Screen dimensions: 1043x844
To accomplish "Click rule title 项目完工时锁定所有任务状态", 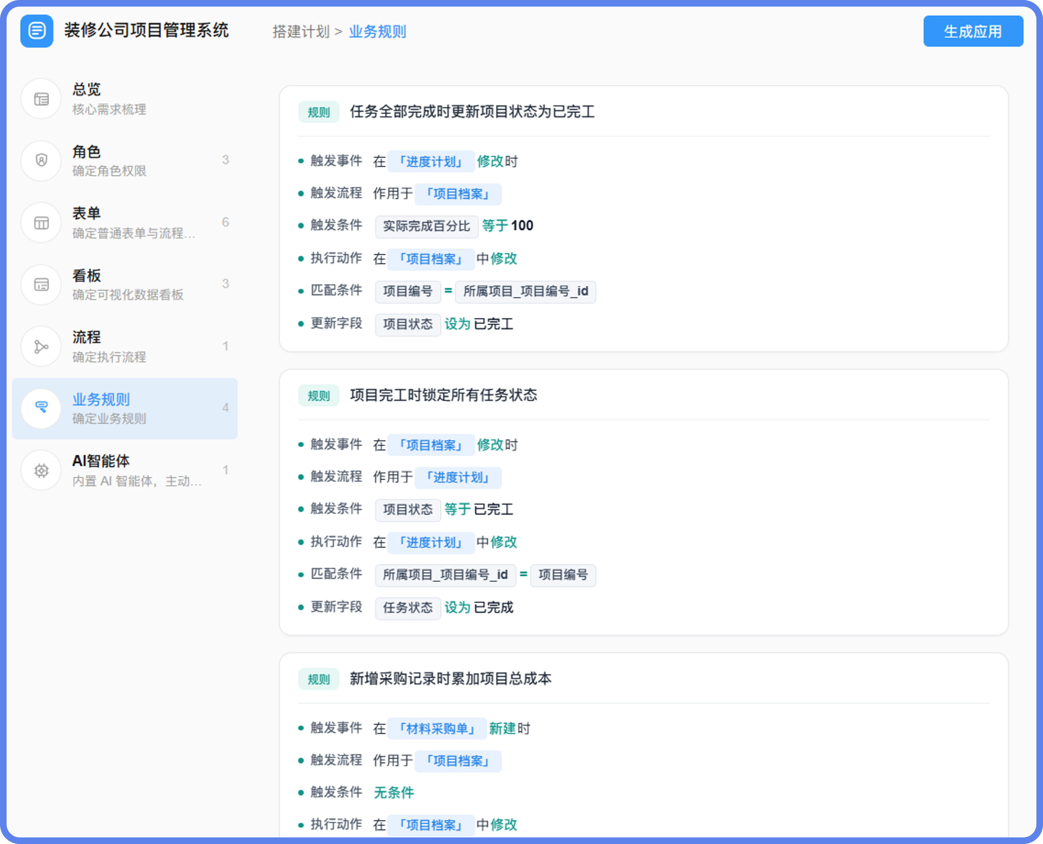I will [443, 395].
